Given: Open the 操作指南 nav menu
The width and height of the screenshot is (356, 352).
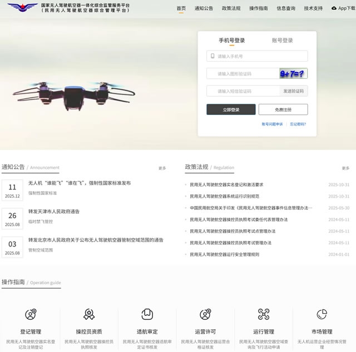Looking at the screenshot, I should 258,8.
